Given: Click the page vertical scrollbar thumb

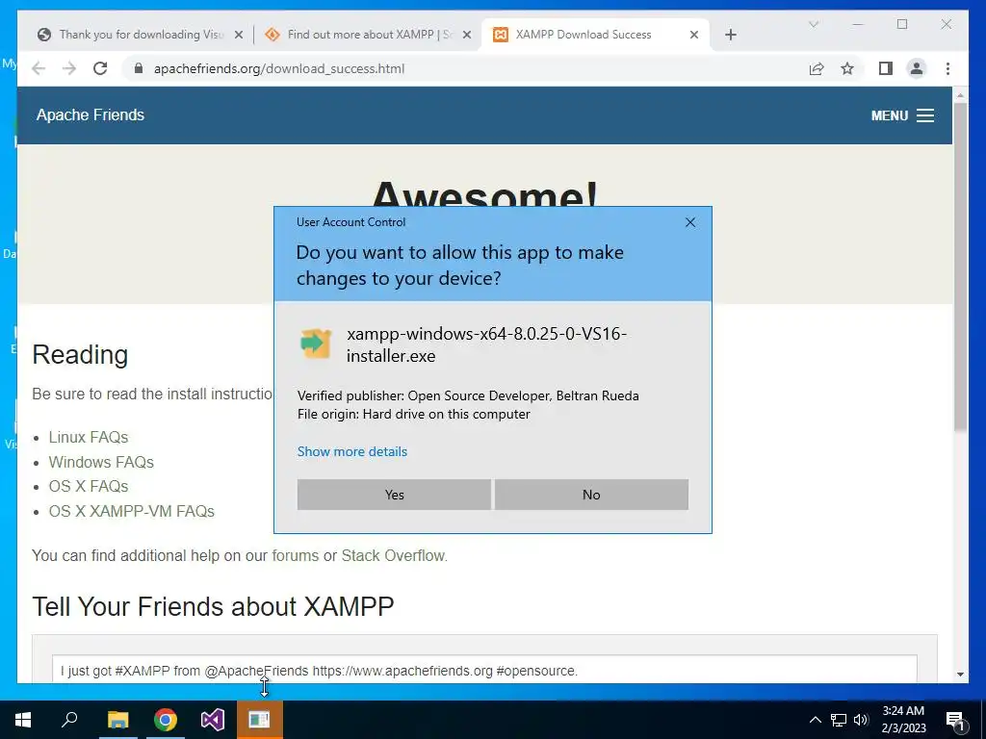Looking at the screenshot, I should coord(960,268).
